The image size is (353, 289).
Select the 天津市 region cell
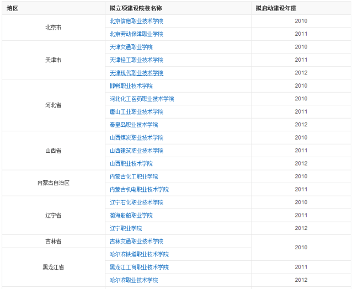[x=54, y=60]
